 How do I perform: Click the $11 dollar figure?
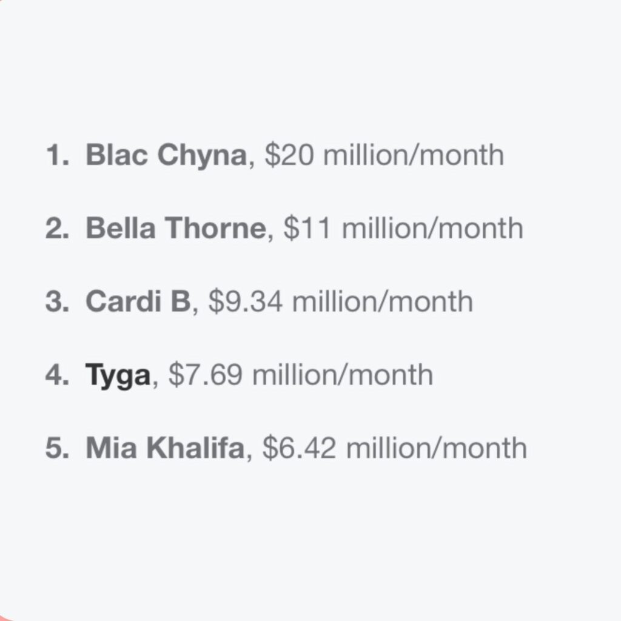pos(307,229)
